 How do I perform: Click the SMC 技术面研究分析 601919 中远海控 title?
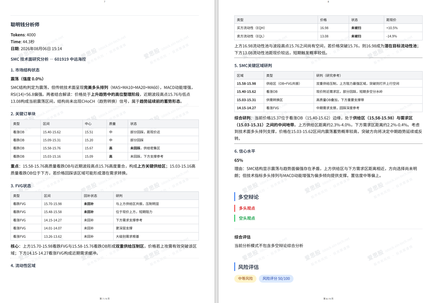(x=48, y=59)
